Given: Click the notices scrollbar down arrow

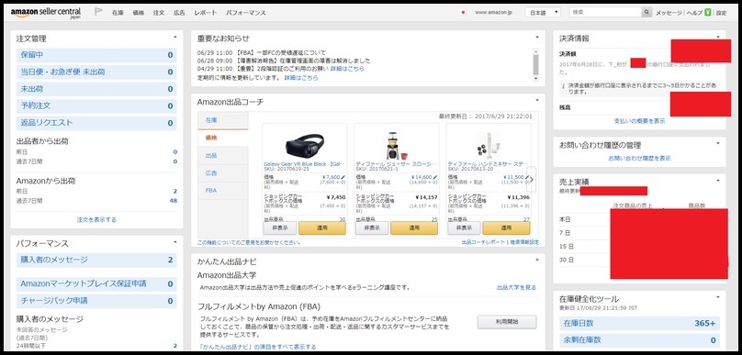Looking at the screenshot, I should pyautogui.click(x=535, y=79).
